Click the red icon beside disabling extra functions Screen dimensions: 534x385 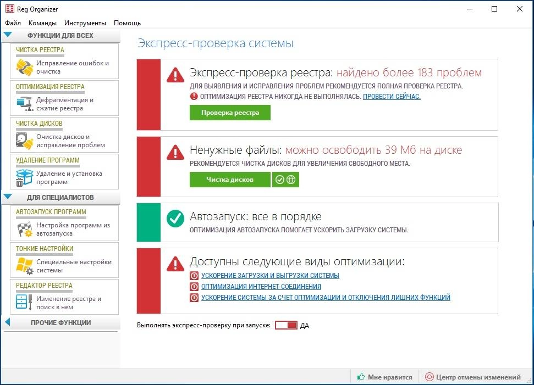click(194, 298)
